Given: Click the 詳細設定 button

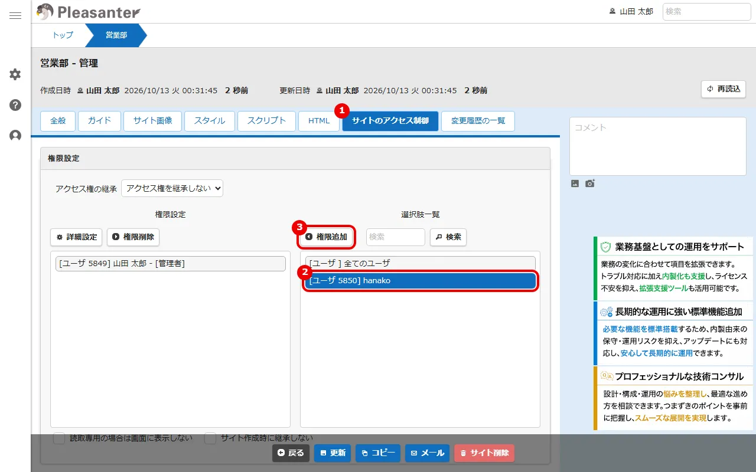Looking at the screenshot, I should [76, 237].
